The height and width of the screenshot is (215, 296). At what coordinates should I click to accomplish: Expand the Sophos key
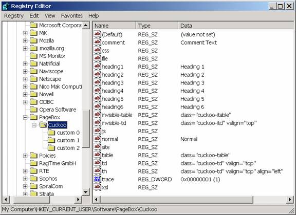coord(25,179)
